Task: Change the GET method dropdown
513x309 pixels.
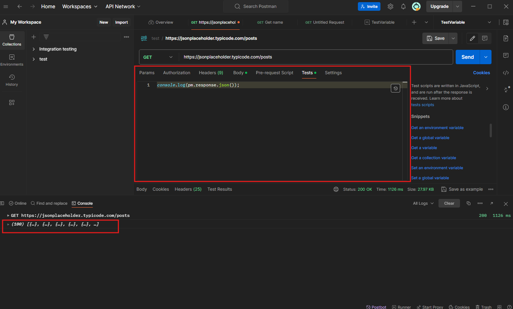Action: (159, 57)
